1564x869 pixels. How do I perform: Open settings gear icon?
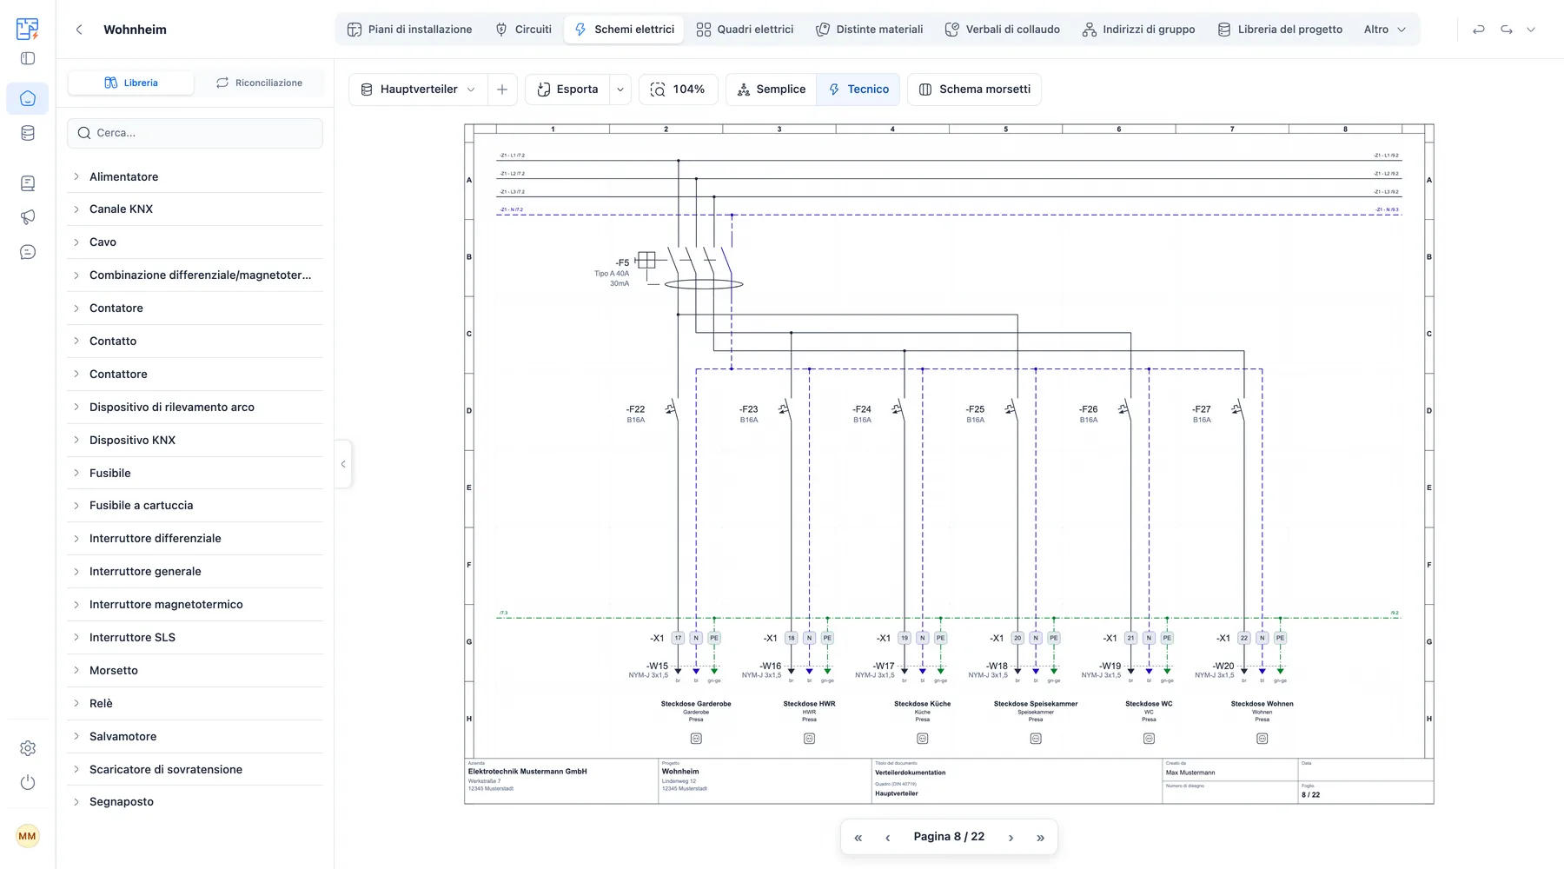28,748
